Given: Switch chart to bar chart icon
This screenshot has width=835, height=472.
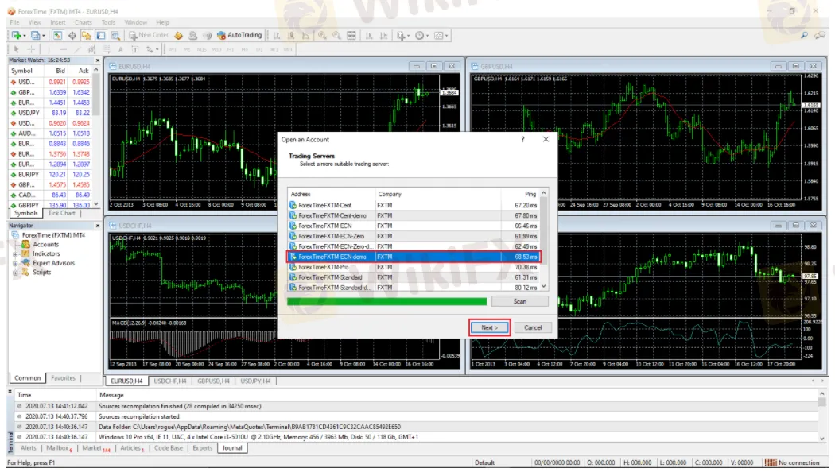Looking at the screenshot, I should pos(277,35).
